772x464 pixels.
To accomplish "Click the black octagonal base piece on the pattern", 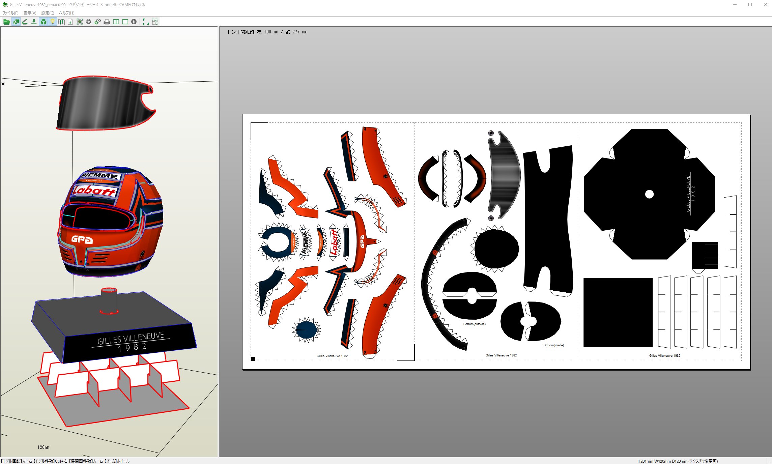I will (x=649, y=194).
